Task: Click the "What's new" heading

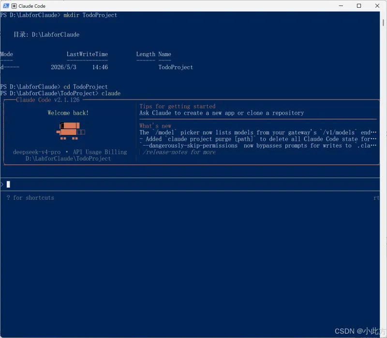Action: coord(155,126)
